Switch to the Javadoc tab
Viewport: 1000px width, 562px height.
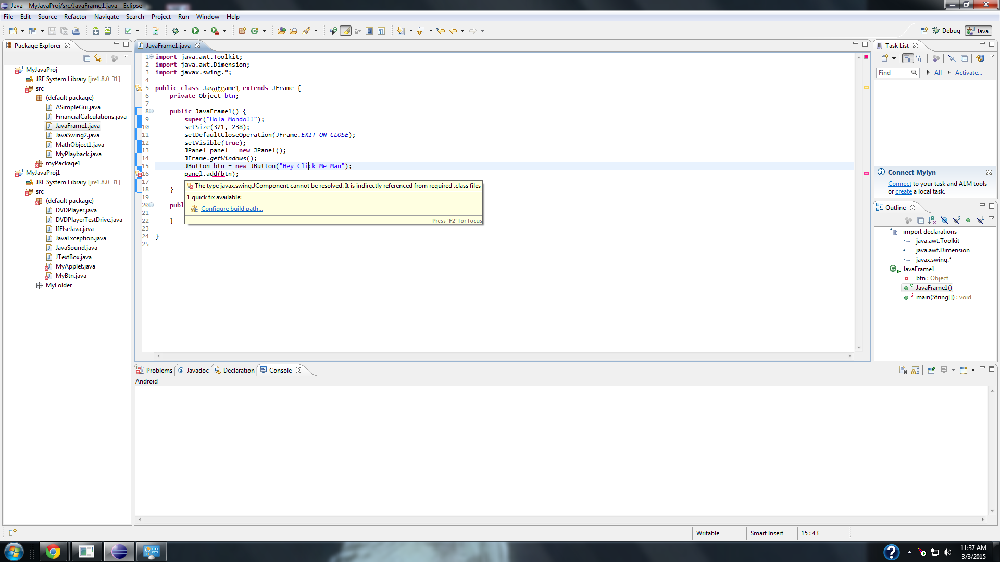pos(193,371)
